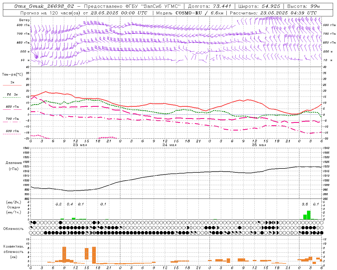337x270 pixels.
Task: Click the 'Конвективн.' convective cloud label
Action: pyautogui.click(x=13, y=246)
